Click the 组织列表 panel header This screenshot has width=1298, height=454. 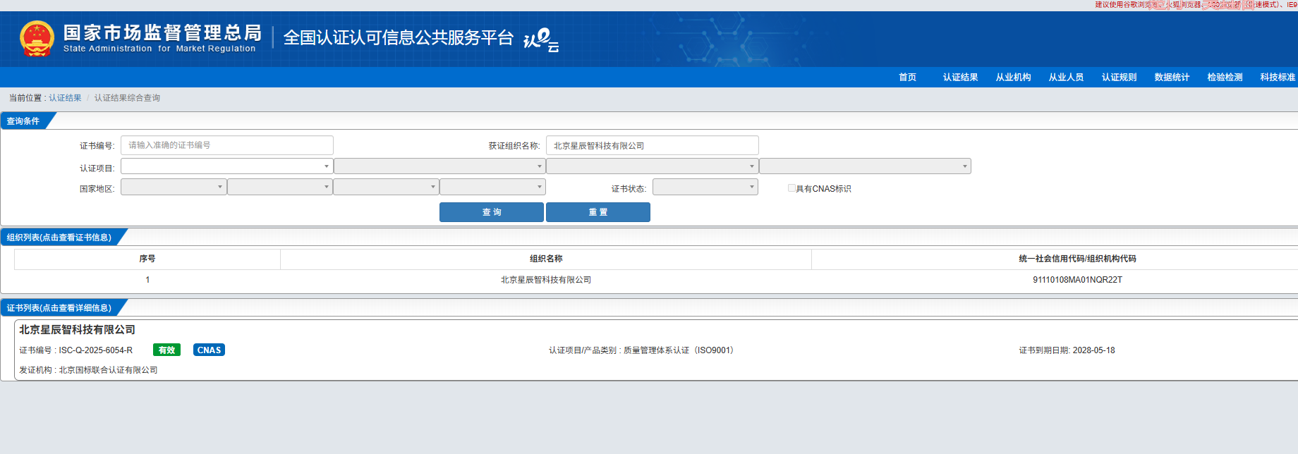(59, 238)
